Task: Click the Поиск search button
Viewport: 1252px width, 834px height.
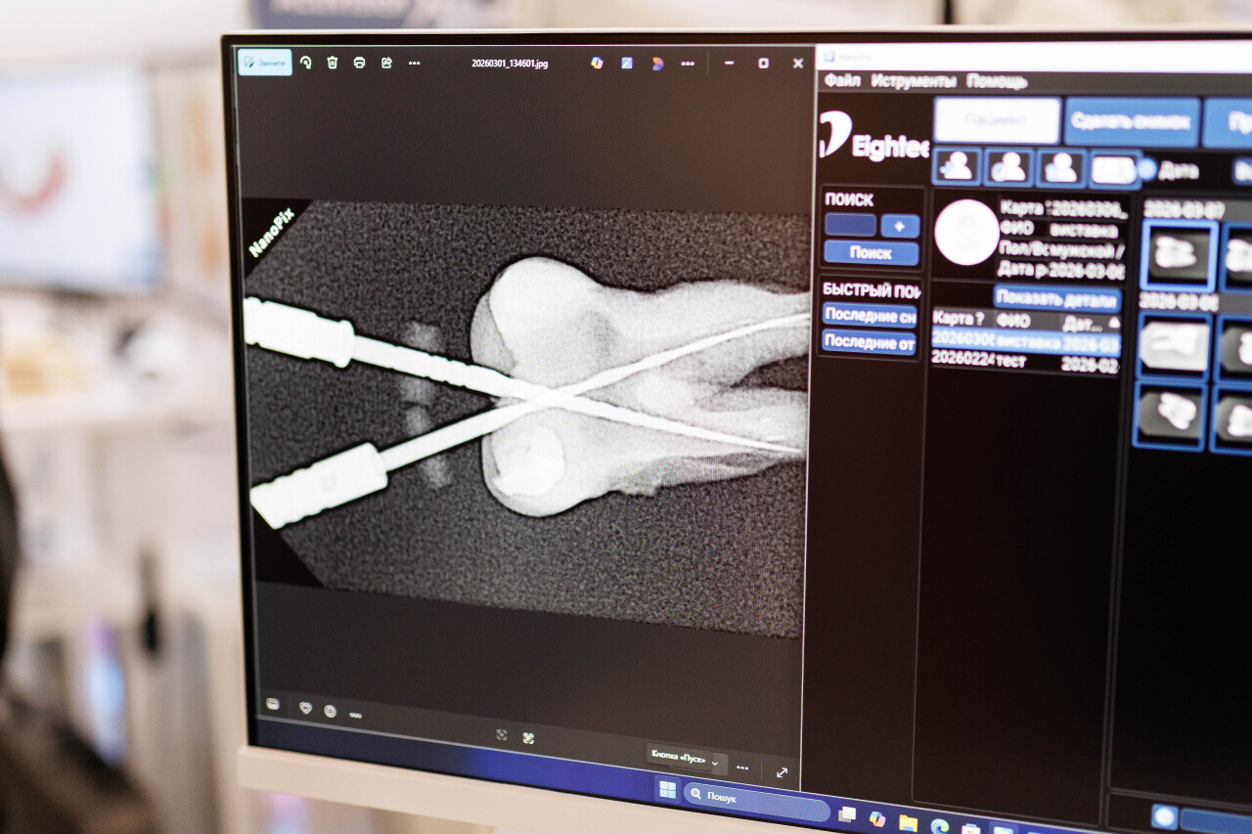Action: click(x=871, y=253)
